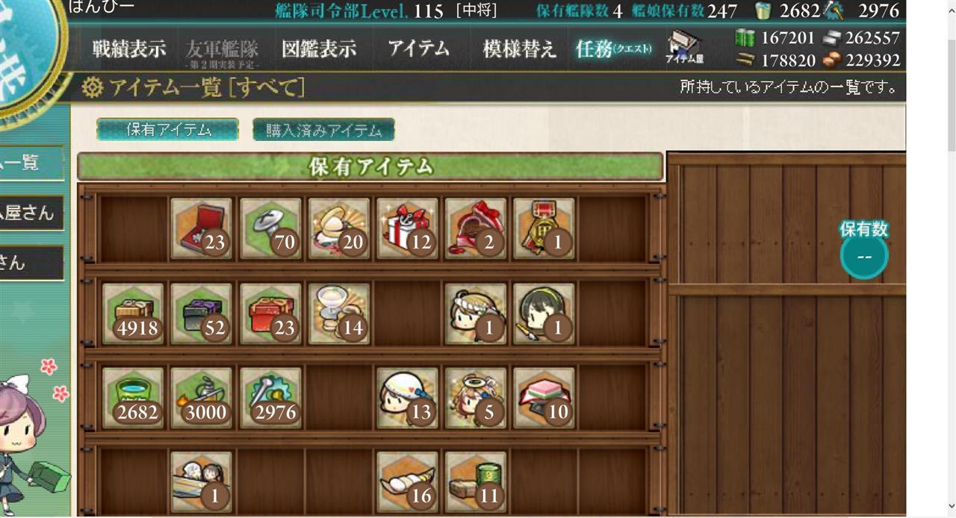Image resolution: width=956 pixels, height=518 pixels.
Task: Click the white gift box with 12
Action: (408, 228)
